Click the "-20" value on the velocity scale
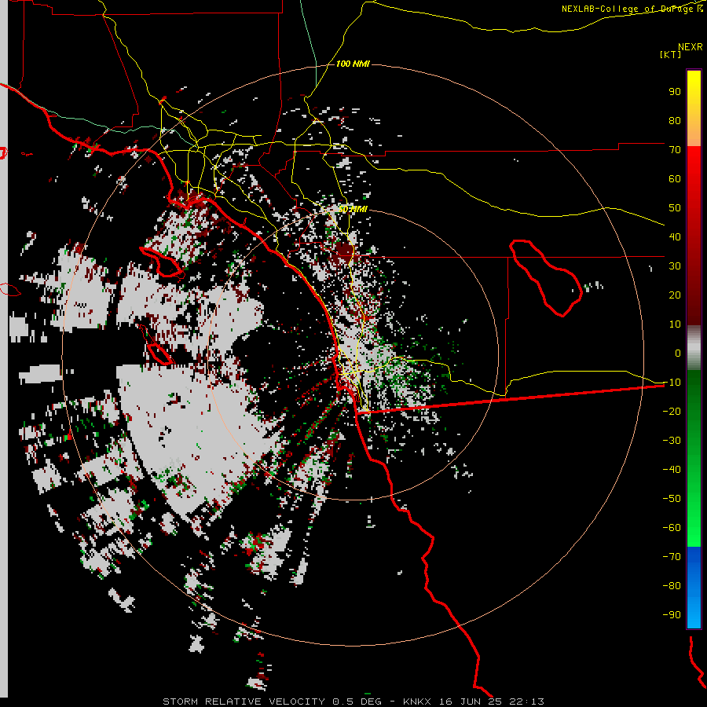This screenshot has width=707, height=707. (x=672, y=411)
